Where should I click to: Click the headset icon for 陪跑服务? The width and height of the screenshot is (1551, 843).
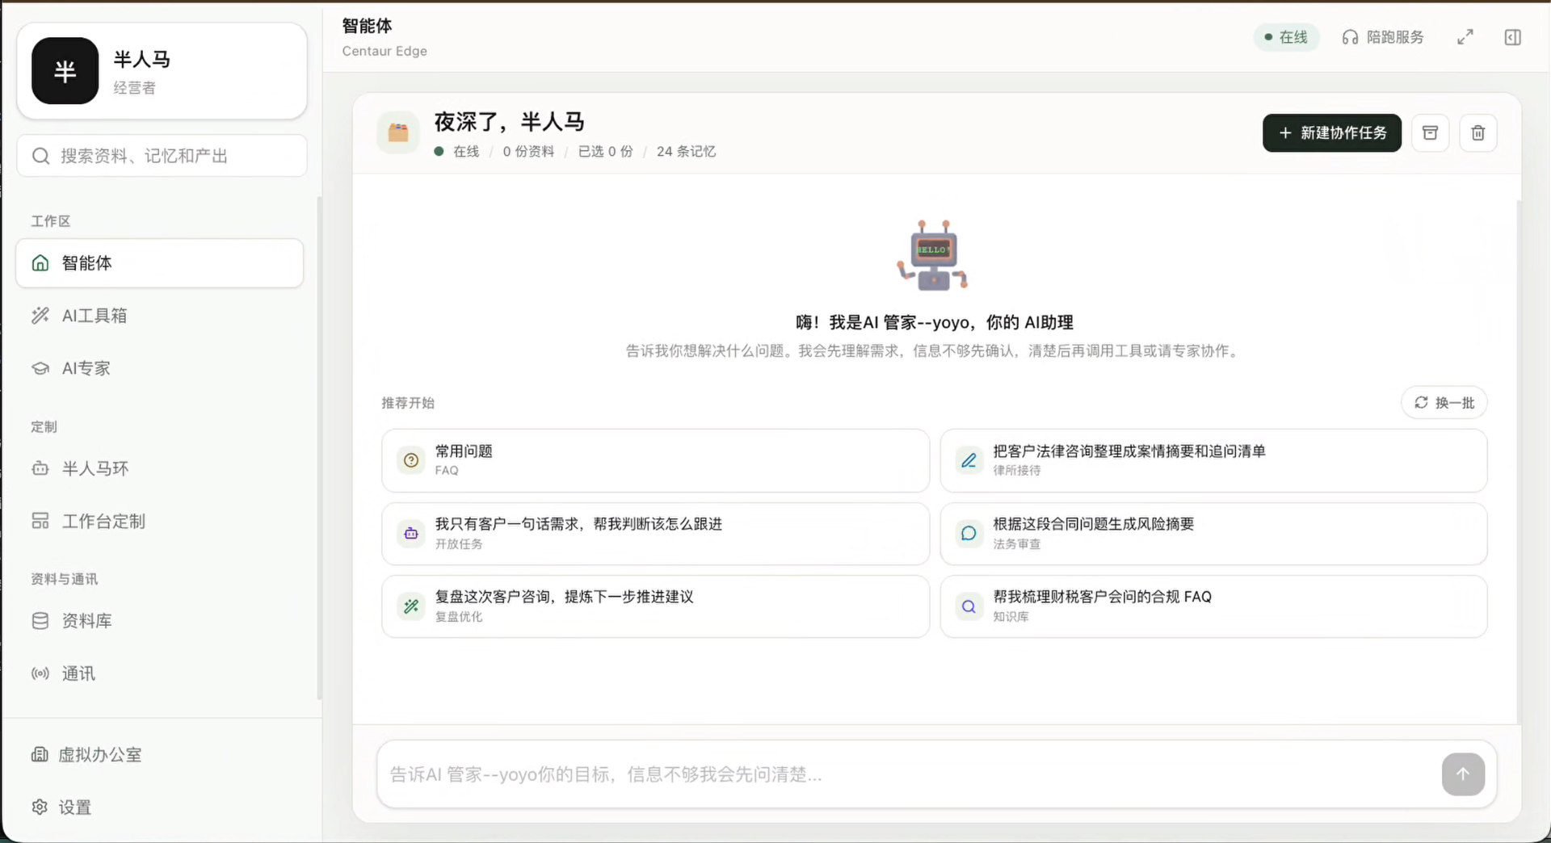1350,37
